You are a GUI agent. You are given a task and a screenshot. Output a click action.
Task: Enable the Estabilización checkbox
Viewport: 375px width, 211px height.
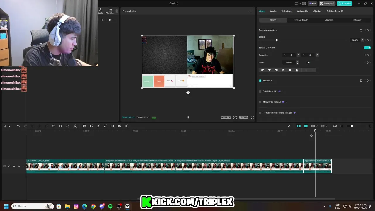coord(260,91)
